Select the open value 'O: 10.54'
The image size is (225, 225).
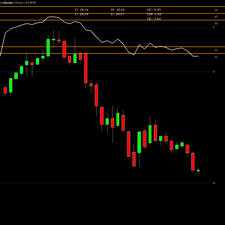[x=81, y=10]
